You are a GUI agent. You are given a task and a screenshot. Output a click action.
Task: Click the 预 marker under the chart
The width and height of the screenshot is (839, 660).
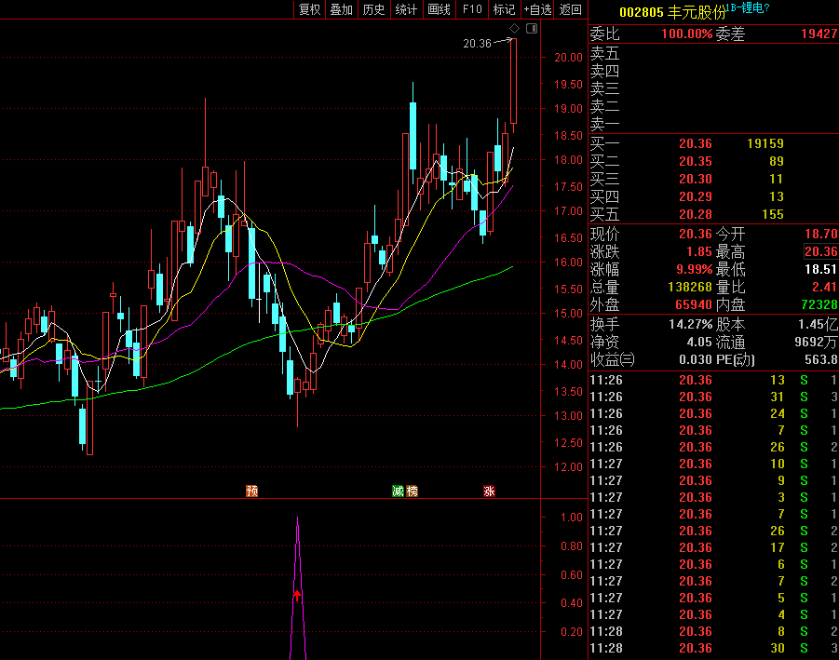tap(252, 491)
